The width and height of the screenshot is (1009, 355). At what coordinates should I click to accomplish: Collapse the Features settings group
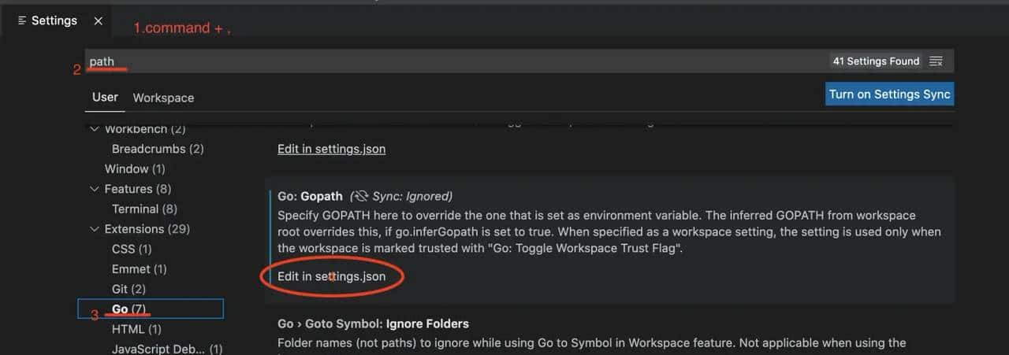tap(95, 189)
